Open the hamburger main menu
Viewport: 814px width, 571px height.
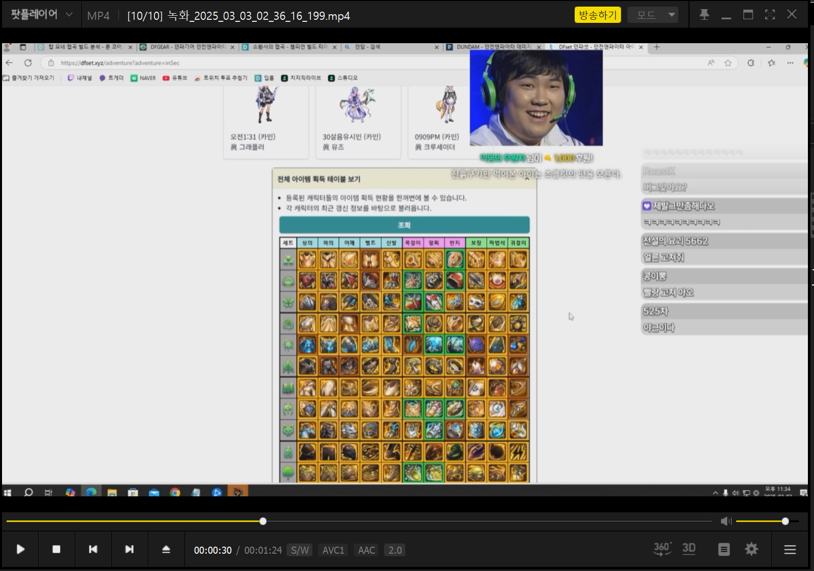[x=790, y=549]
